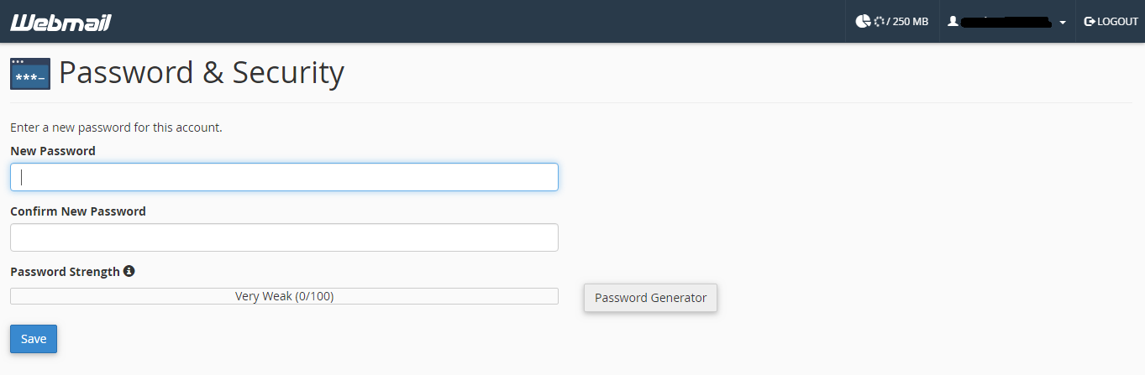Click the user silhouette icon
1145x375 pixels.
click(953, 21)
